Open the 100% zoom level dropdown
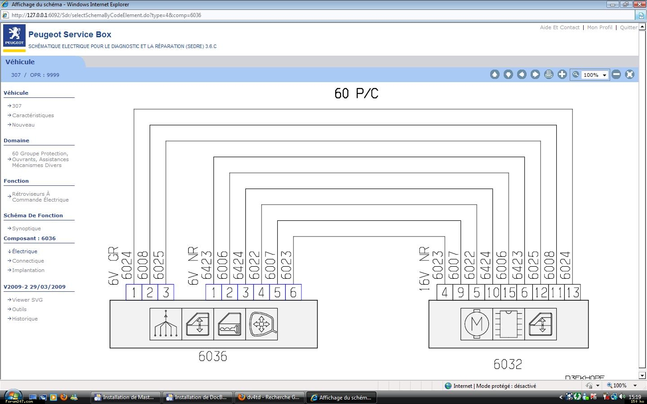Screen dimensions: 647x404 (x=594, y=75)
